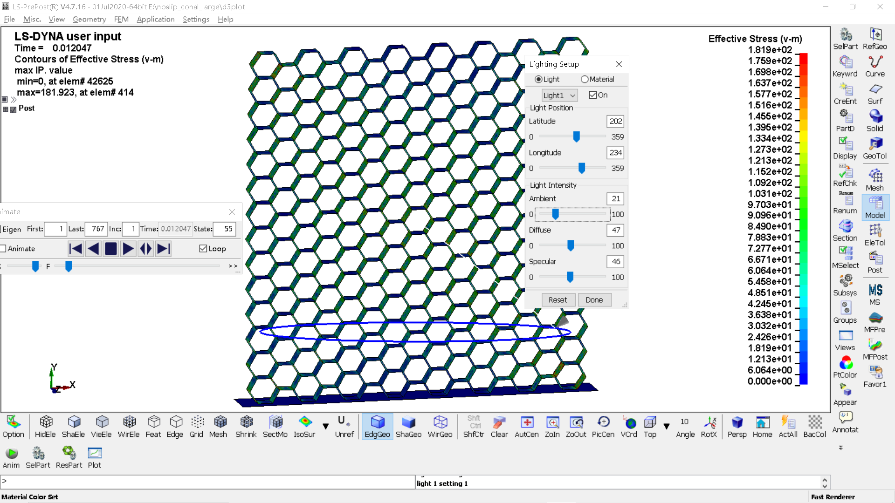The height and width of the screenshot is (503, 895).
Task: Click the Done button in Lighting Setup
Action: click(x=594, y=299)
